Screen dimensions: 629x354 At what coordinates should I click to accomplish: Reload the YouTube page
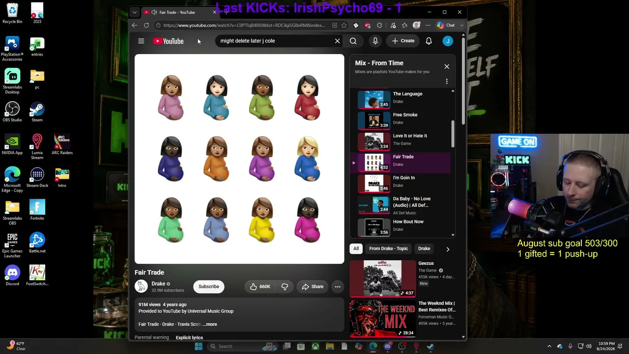click(146, 25)
